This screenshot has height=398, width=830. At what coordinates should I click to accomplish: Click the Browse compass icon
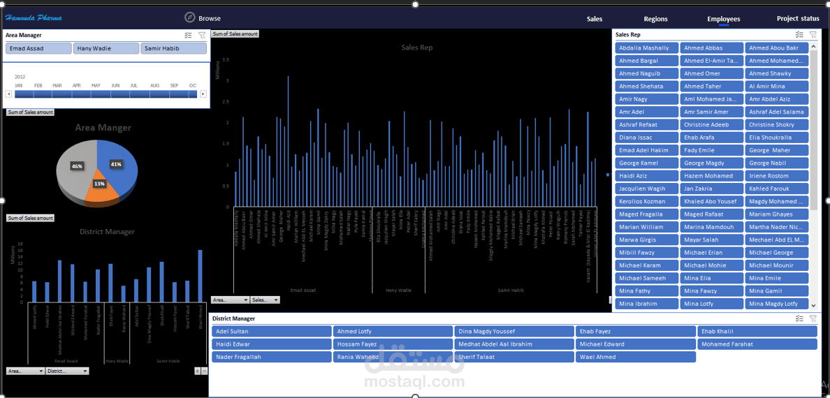[189, 18]
